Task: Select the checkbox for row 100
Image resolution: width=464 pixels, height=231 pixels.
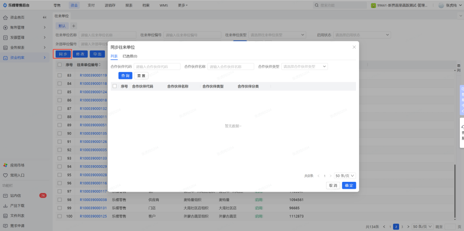Action: [x=59, y=216]
